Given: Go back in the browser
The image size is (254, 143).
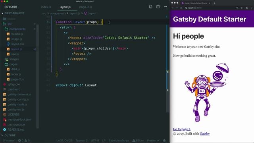Looking at the screenshot, I should pos(173,8).
